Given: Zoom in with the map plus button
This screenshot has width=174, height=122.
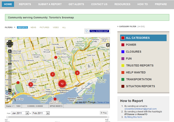Looking at the screenshot, I should 10,51.
